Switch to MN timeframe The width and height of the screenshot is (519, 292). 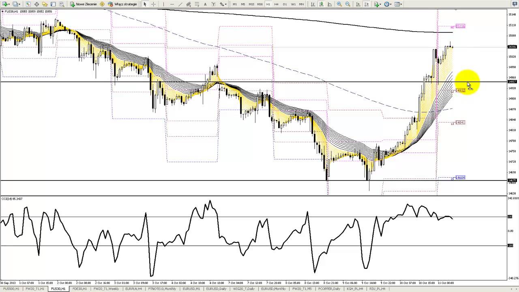tap(301, 4)
